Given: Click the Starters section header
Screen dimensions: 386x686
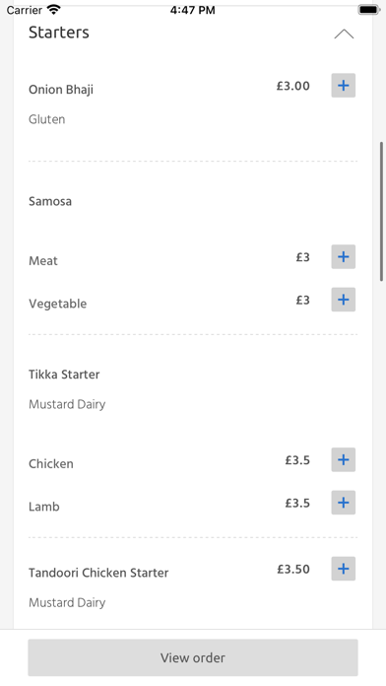Looking at the screenshot, I should [x=58, y=33].
